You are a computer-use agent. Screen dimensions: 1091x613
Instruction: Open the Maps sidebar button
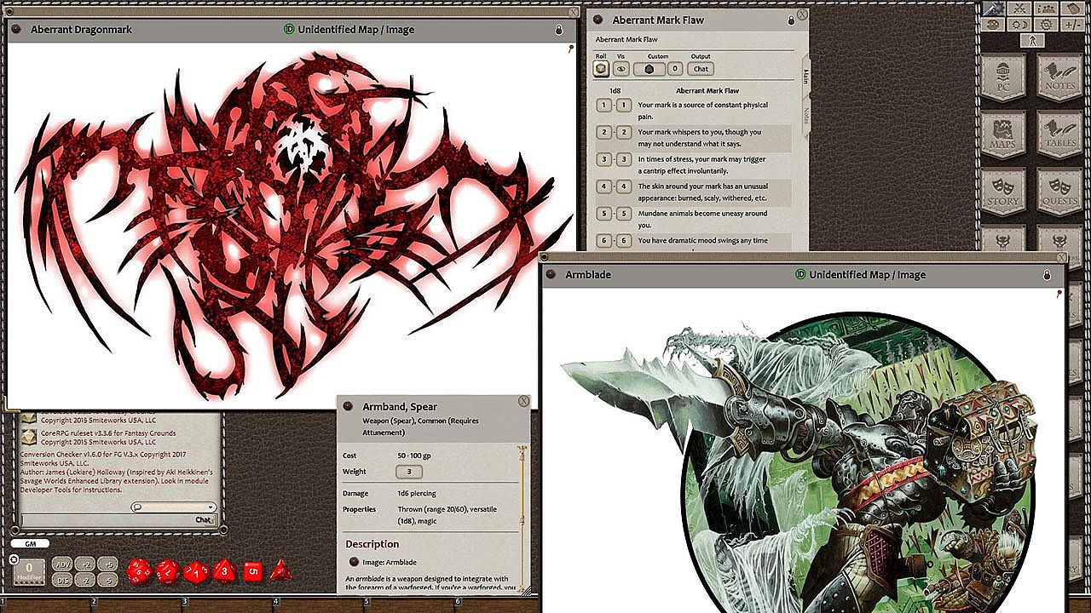tap(1004, 134)
